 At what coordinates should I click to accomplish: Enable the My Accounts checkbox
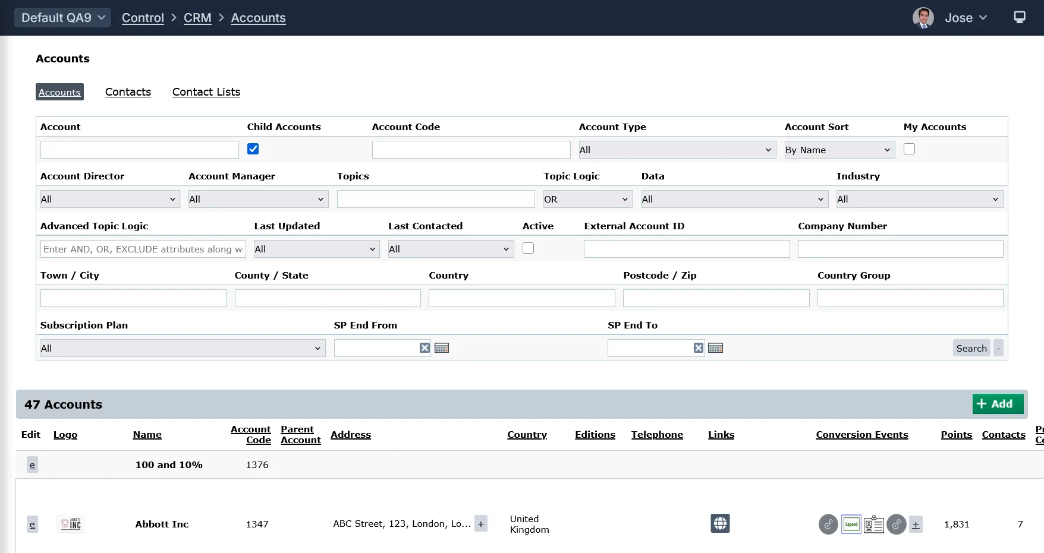[909, 149]
